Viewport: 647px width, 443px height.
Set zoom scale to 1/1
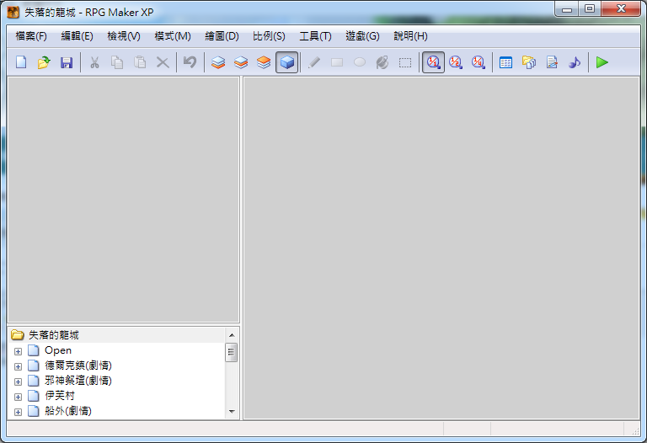433,62
